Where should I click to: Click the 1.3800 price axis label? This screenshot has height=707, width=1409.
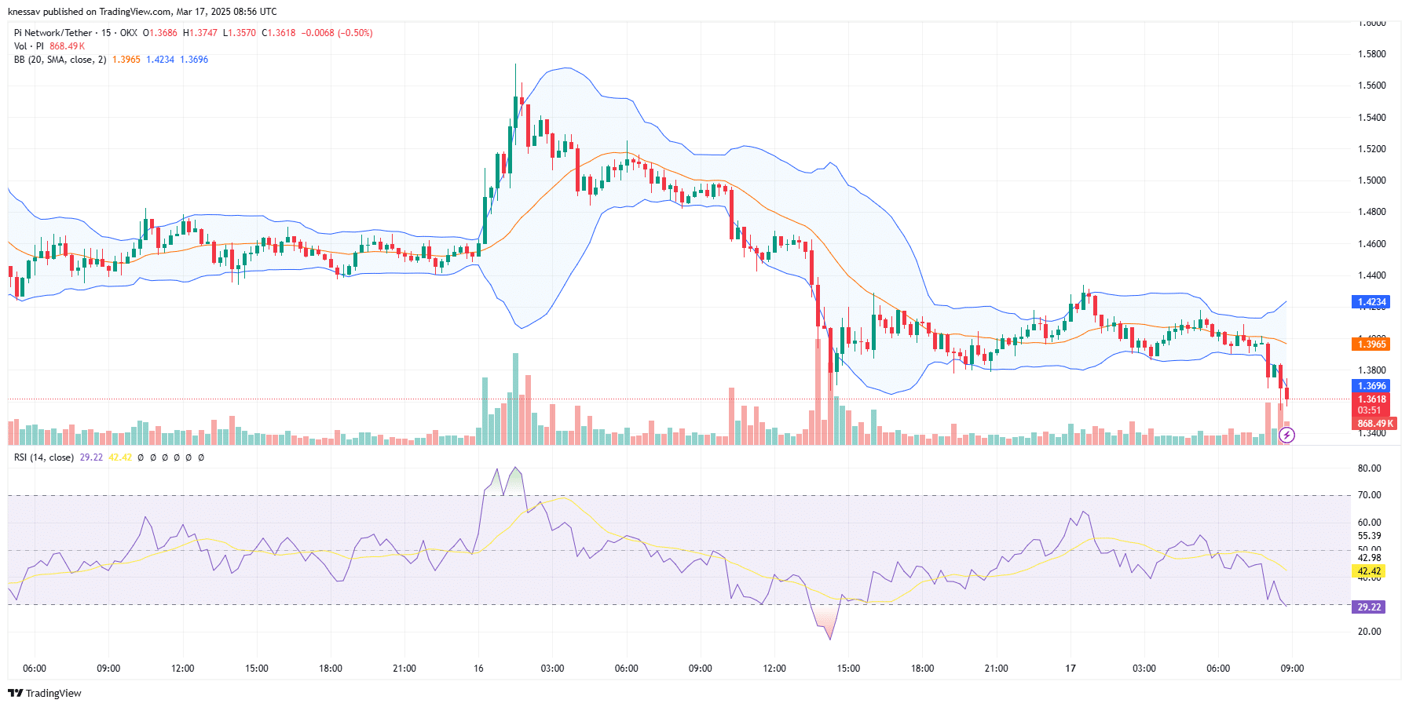pyautogui.click(x=1372, y=370)
